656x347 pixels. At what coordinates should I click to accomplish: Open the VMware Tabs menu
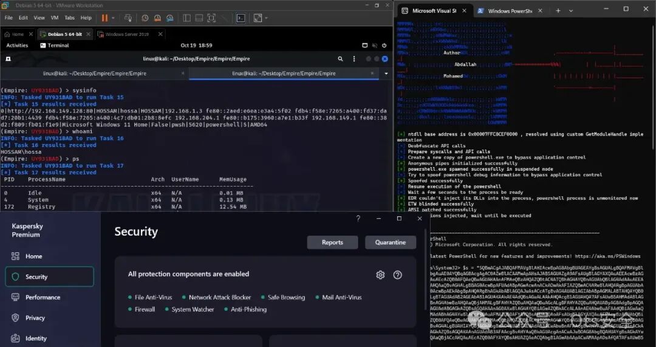coord(69,18)
